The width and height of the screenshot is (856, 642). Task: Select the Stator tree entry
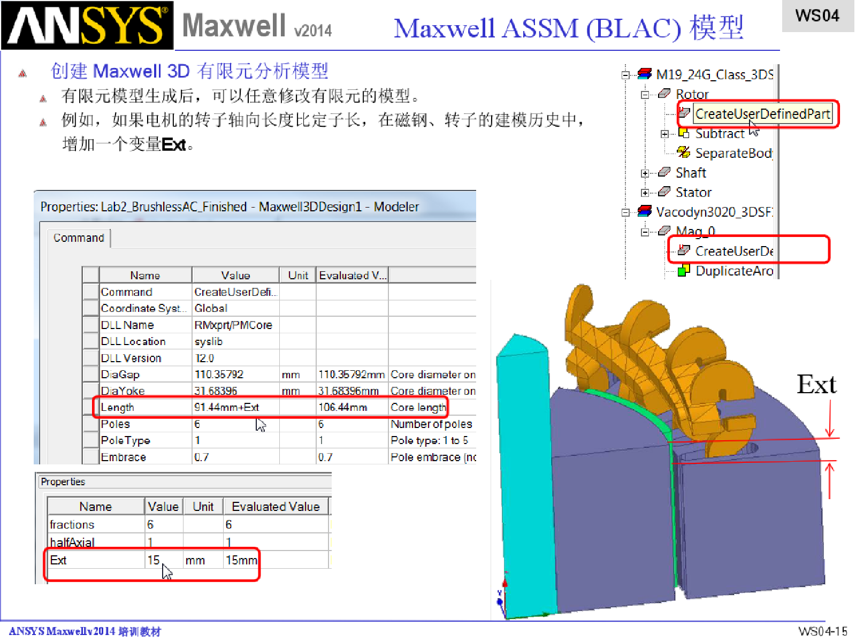(x=693, y=193)
